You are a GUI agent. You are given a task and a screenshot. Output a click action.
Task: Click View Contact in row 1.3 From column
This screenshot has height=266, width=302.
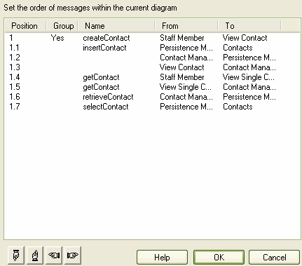[x=182, y=67]
